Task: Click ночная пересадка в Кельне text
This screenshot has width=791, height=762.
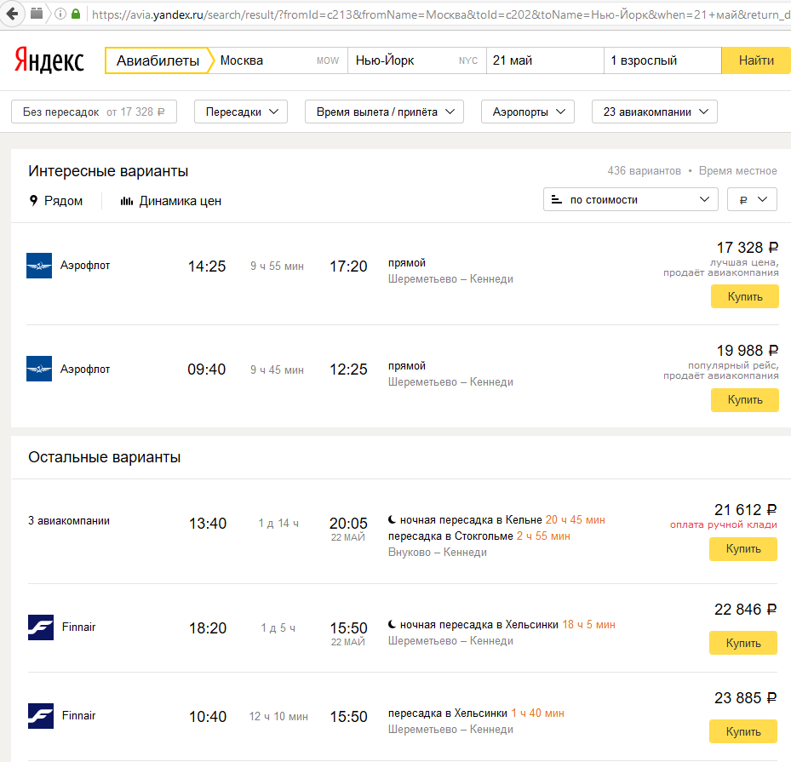Action: [x=471, y=519]
